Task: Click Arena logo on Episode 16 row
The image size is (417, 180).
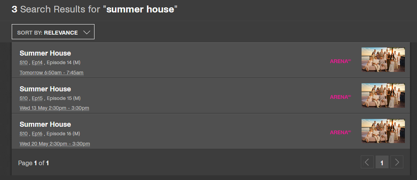Action: (340, 132)
